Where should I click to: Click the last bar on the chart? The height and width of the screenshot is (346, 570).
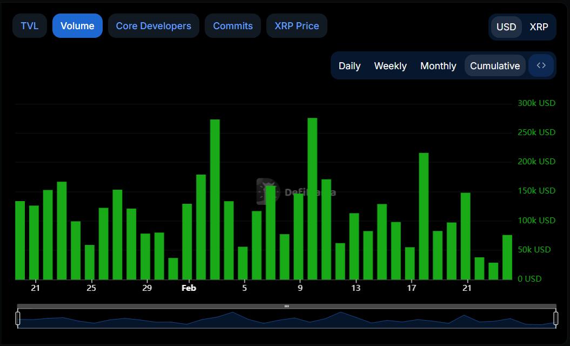tap(507, 257)
